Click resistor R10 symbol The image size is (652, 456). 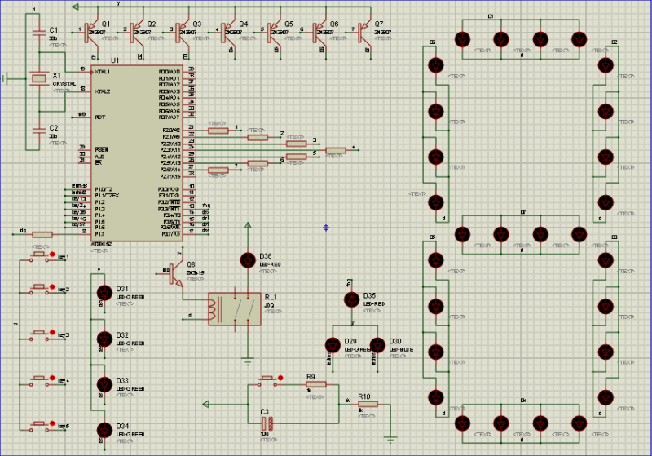368,404
